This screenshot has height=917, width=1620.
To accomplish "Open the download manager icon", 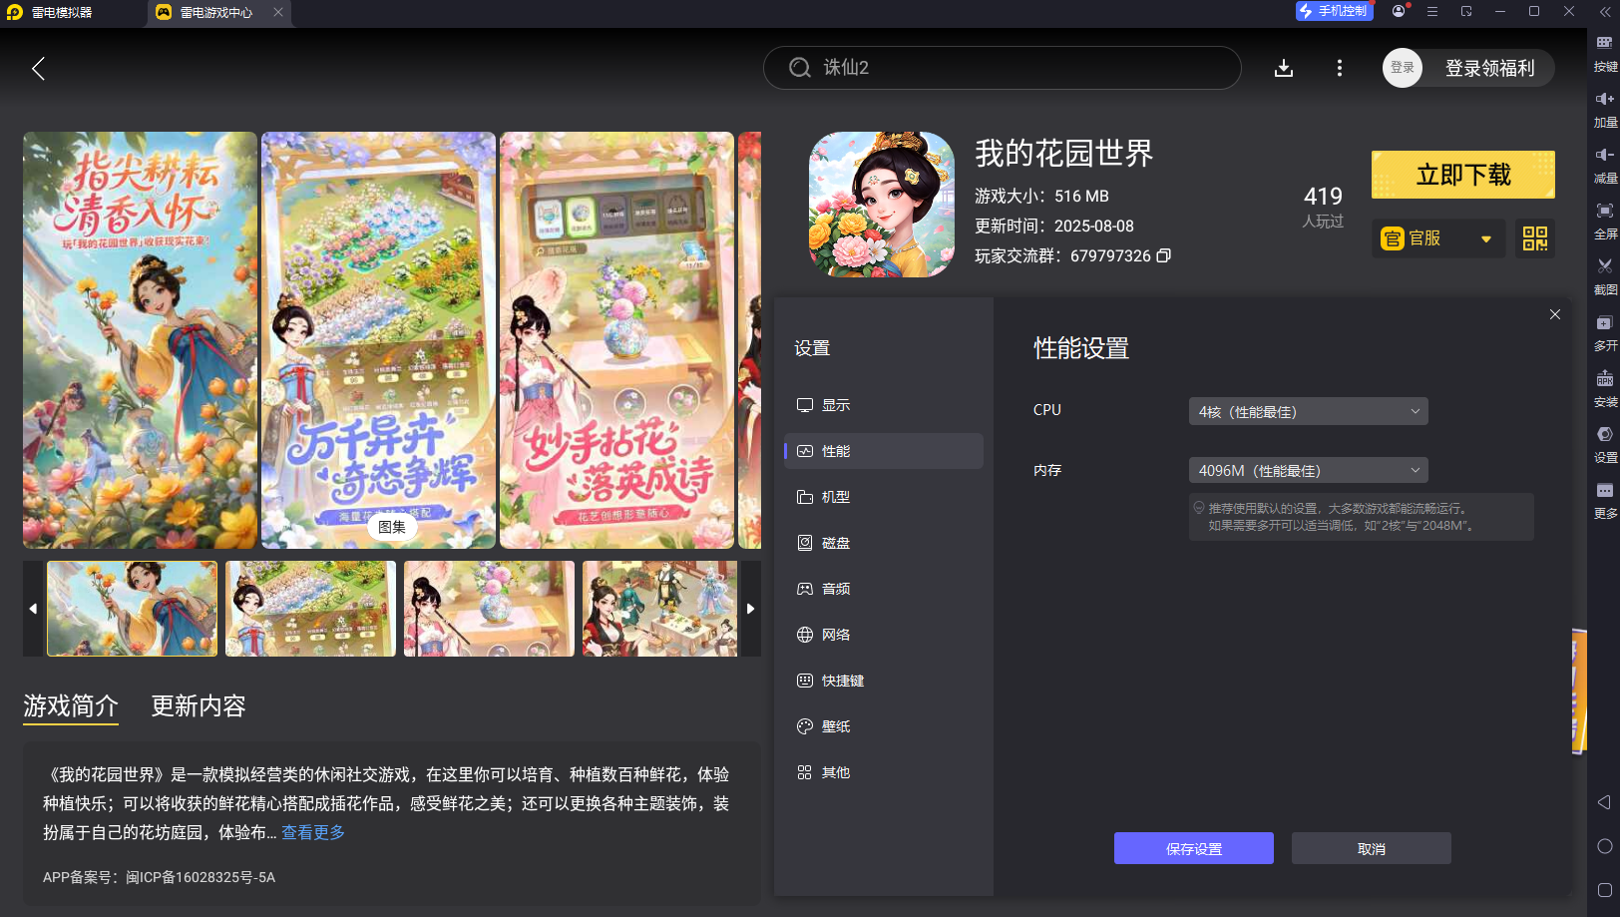I will click(x=1284, y=68).
